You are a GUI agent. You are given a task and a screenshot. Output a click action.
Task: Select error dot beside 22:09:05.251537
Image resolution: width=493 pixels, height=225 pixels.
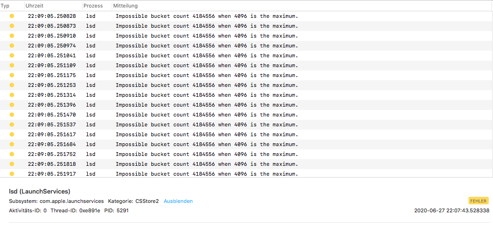pyautogui.click(x=12, y=124)
